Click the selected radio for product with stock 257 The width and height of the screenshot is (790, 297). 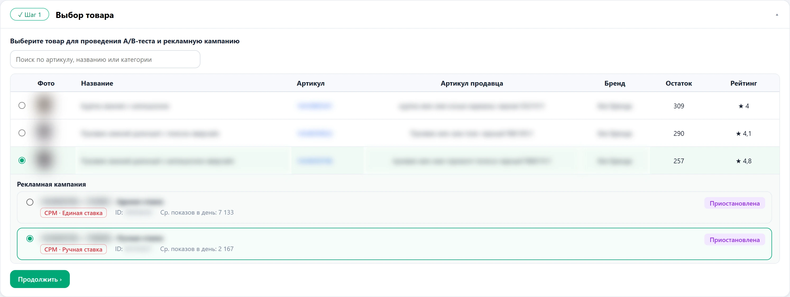coord(22,160)
